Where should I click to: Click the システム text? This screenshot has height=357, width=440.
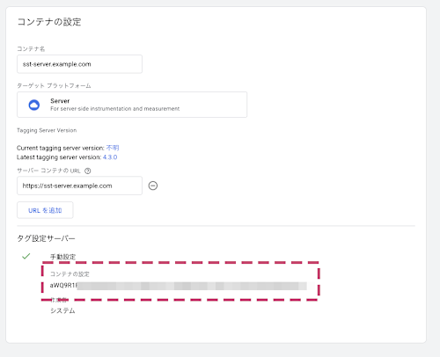click(x=62, y=310)
